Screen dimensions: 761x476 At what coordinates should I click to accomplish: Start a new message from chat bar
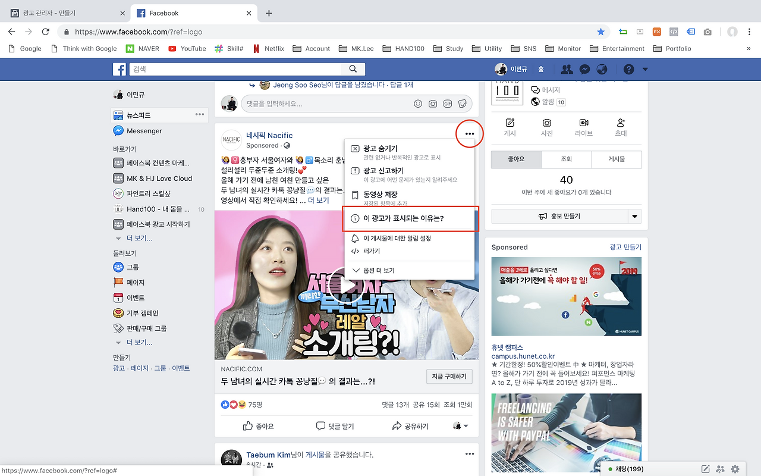pyautogui.click(x=706, y=469)
